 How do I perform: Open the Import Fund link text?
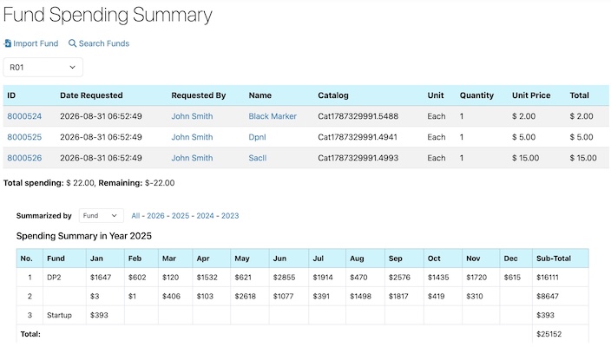(36, 43)
